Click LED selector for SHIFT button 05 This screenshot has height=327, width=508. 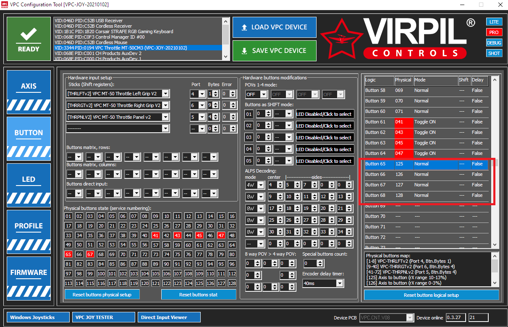point(325,161)
